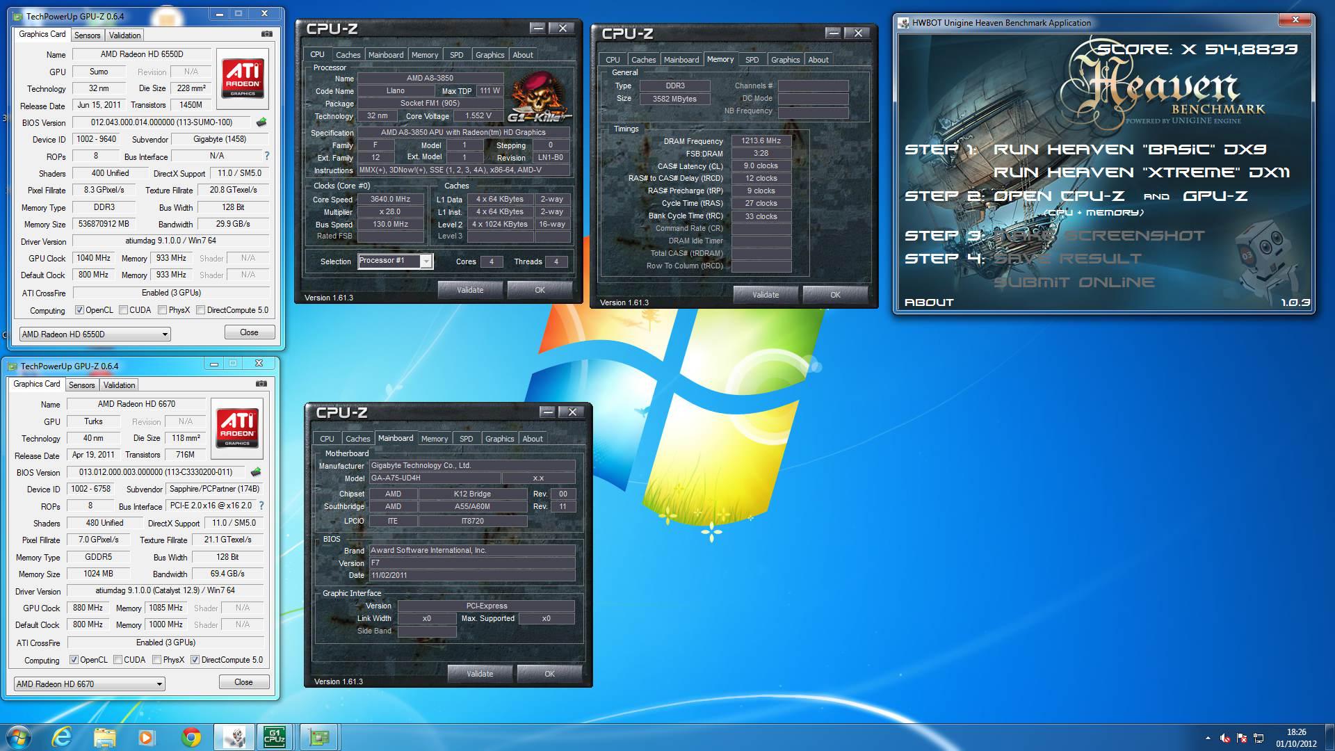1335x751 pixels.
Task: Toggle PhysX checkbox for HD 6670
Action: 156,660
